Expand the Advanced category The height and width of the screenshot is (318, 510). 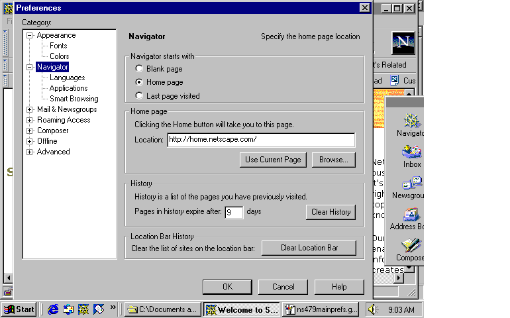[30, 152]
